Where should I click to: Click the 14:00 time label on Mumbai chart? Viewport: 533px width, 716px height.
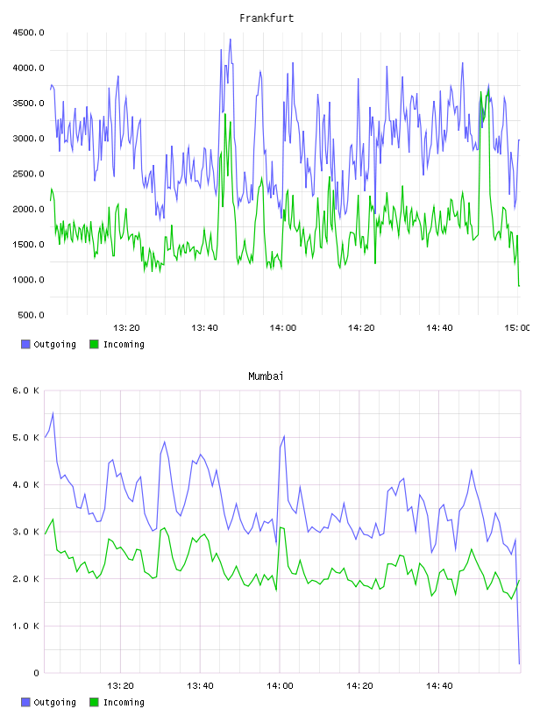[x=280, y=686]
